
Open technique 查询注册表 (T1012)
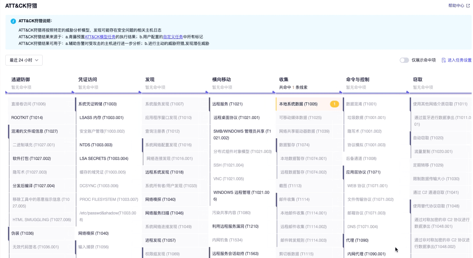(x=162, y=132)
